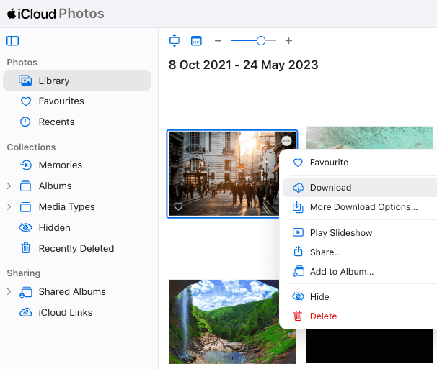Screen dimensions: 437x369
Task: Open the Recently Deleted trash folder
Action: [x=76, y=249]
